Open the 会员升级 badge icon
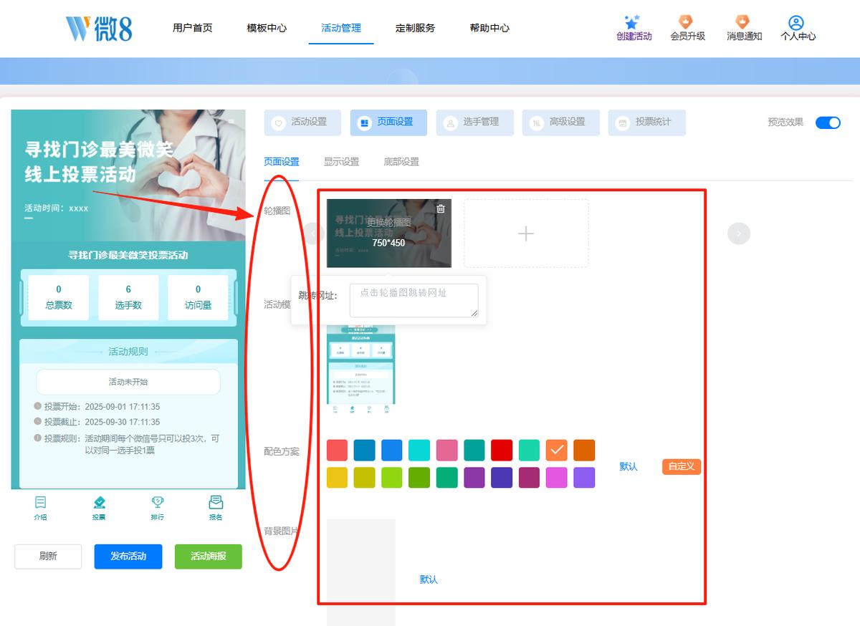 (687, 21)
